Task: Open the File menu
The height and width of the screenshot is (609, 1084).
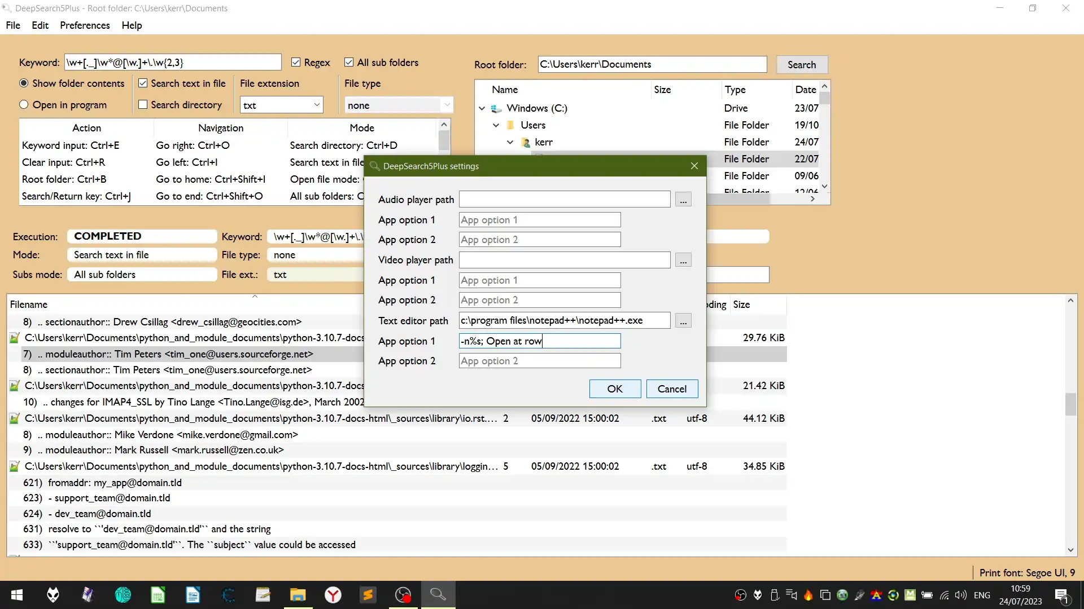Action: coord(12,25)
